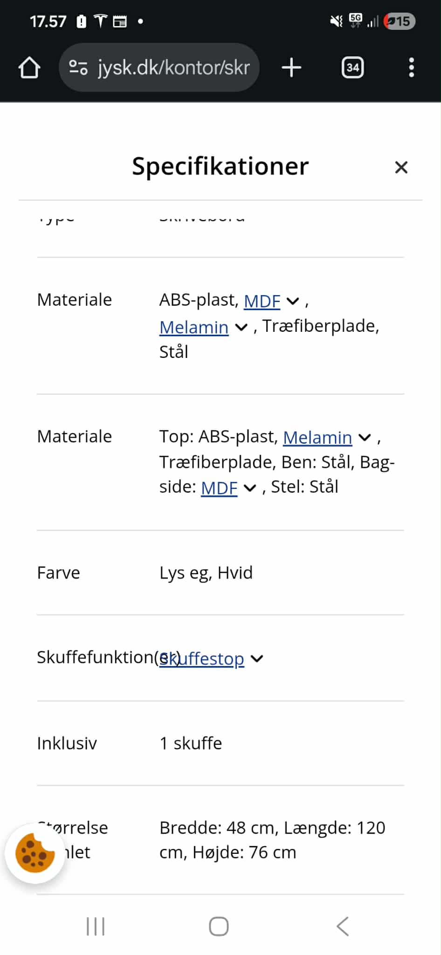Open the MDF link in second Materiale row
Viewport: 441px width, 955px height.
point(219,488)
